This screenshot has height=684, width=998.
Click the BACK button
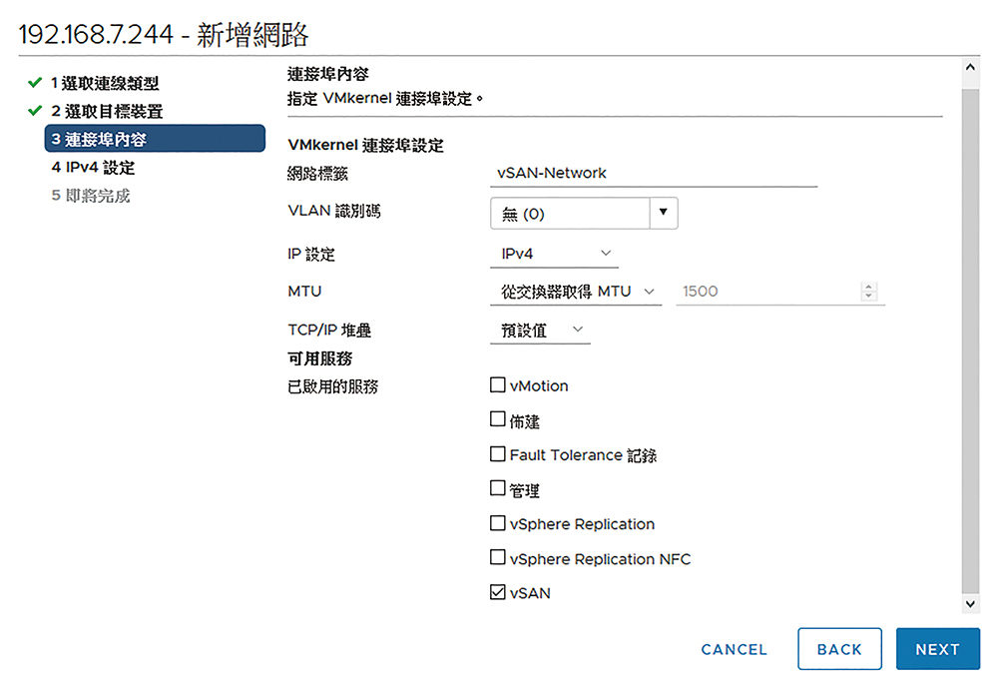tap(839, 649)
